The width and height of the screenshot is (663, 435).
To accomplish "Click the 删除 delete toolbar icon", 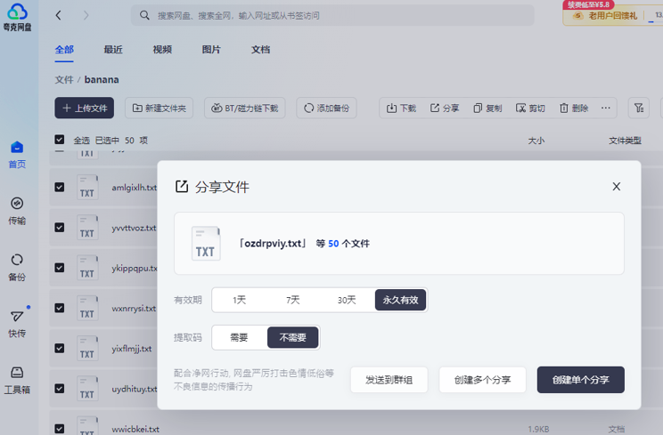I will pyautogui.click(x=574, y=109).
